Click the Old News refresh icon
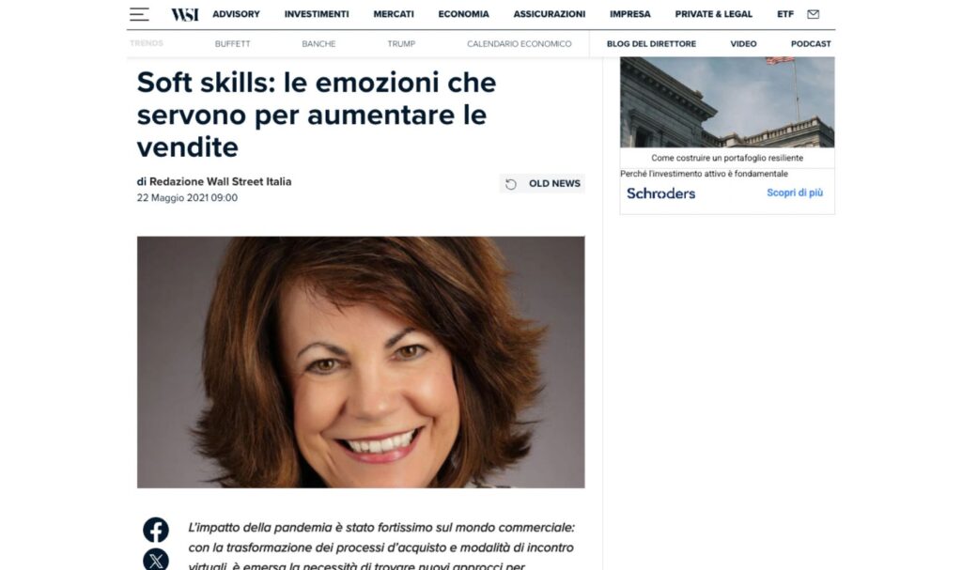 (x=511, y=184)
